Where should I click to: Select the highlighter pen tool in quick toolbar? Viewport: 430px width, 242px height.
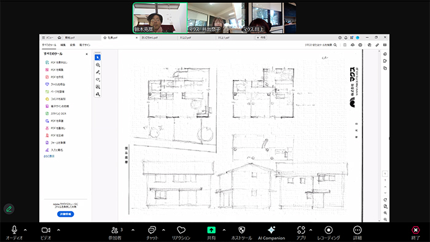(98, 72)
